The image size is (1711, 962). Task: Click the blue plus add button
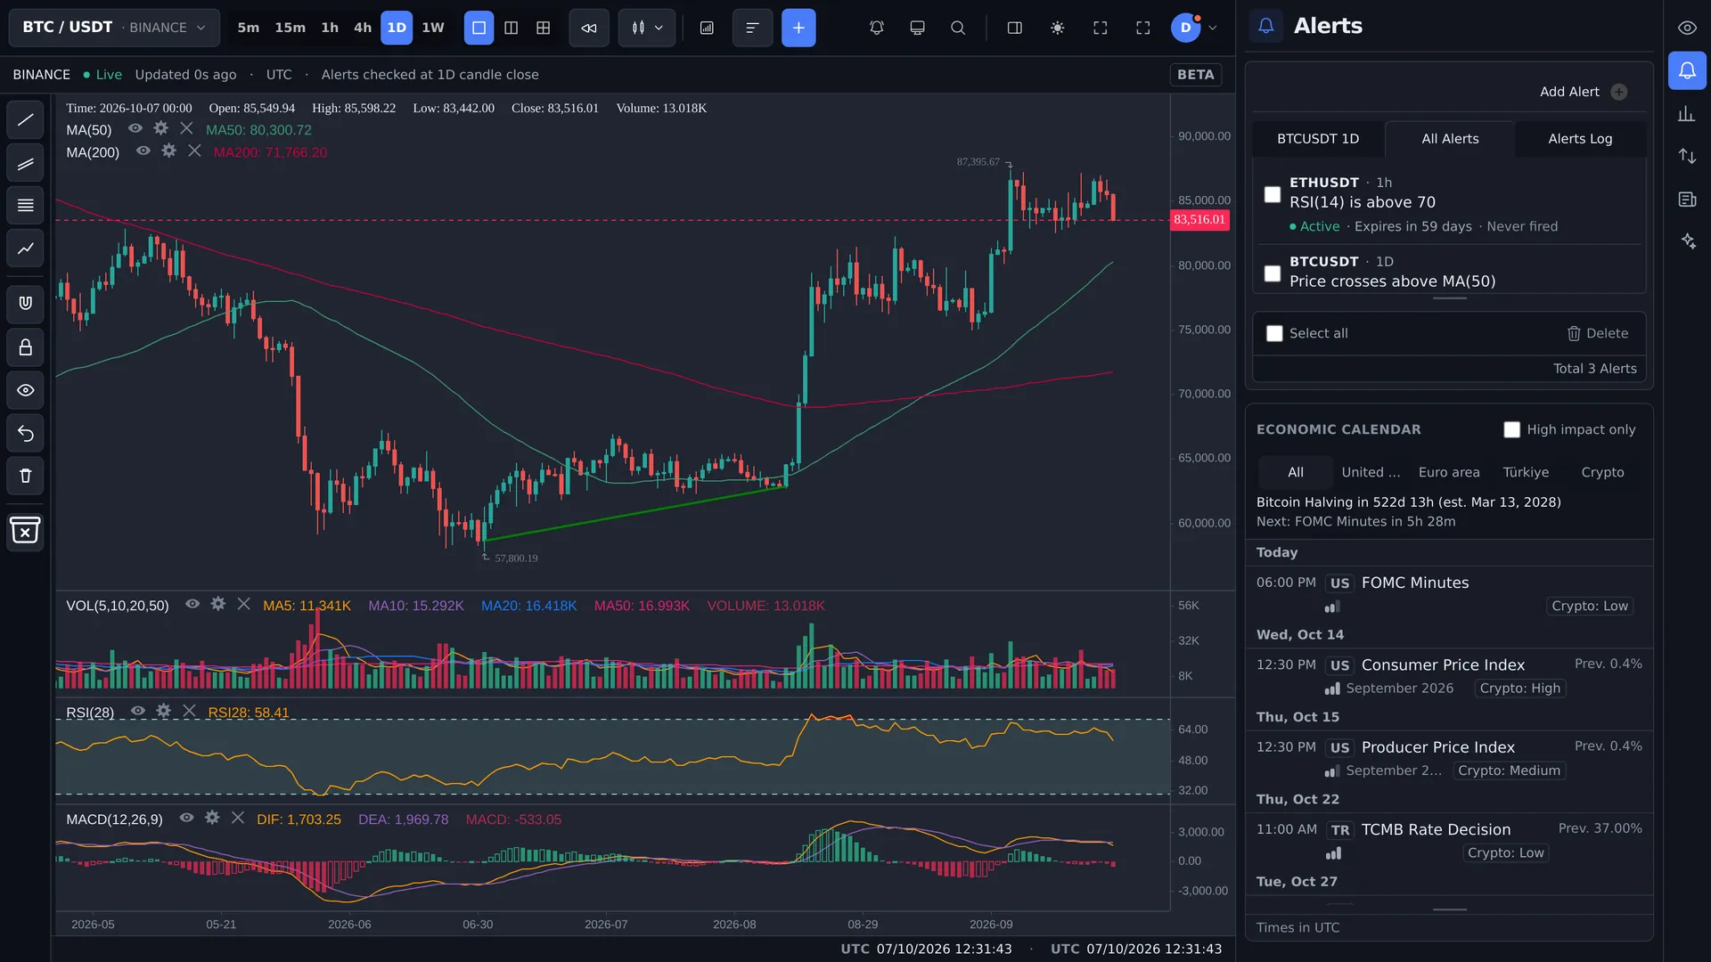click(798, 28)
